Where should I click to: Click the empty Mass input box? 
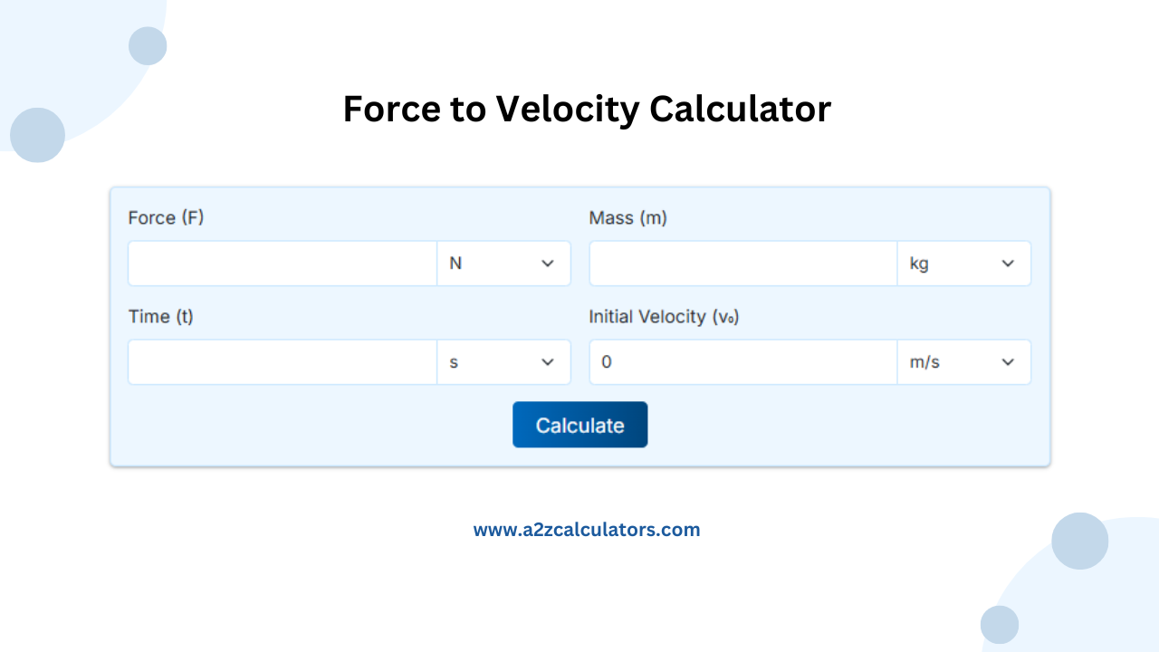coord(742,264)
